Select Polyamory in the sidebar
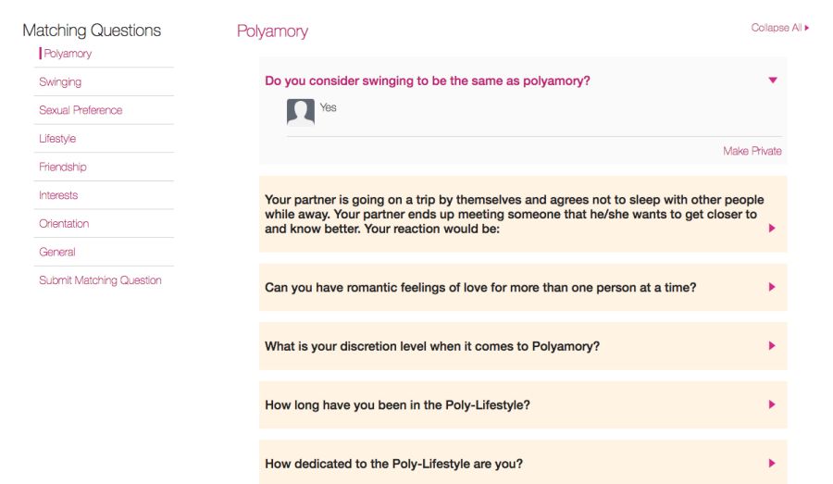This screenshot has width=833, height=484. pyautogui.click(x=68, y=54)
